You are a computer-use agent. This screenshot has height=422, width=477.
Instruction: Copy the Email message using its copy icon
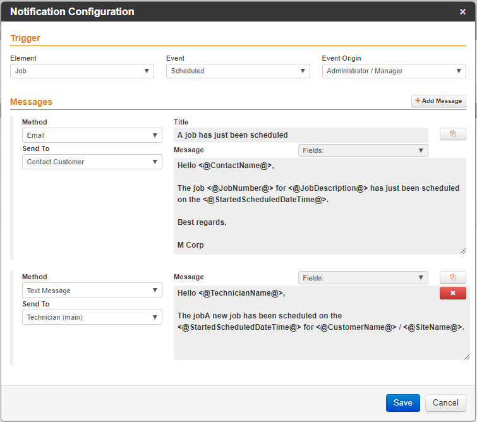[x=452, y=134]
